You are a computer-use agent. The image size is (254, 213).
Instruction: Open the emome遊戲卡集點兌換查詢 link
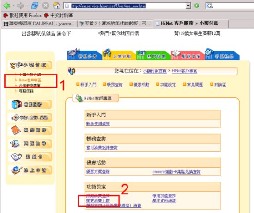176,172
